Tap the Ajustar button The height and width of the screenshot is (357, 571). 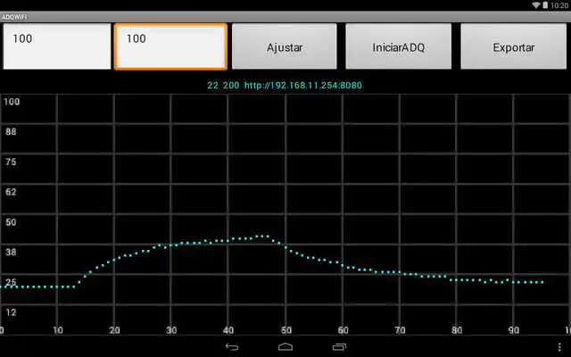pos(285,46)
